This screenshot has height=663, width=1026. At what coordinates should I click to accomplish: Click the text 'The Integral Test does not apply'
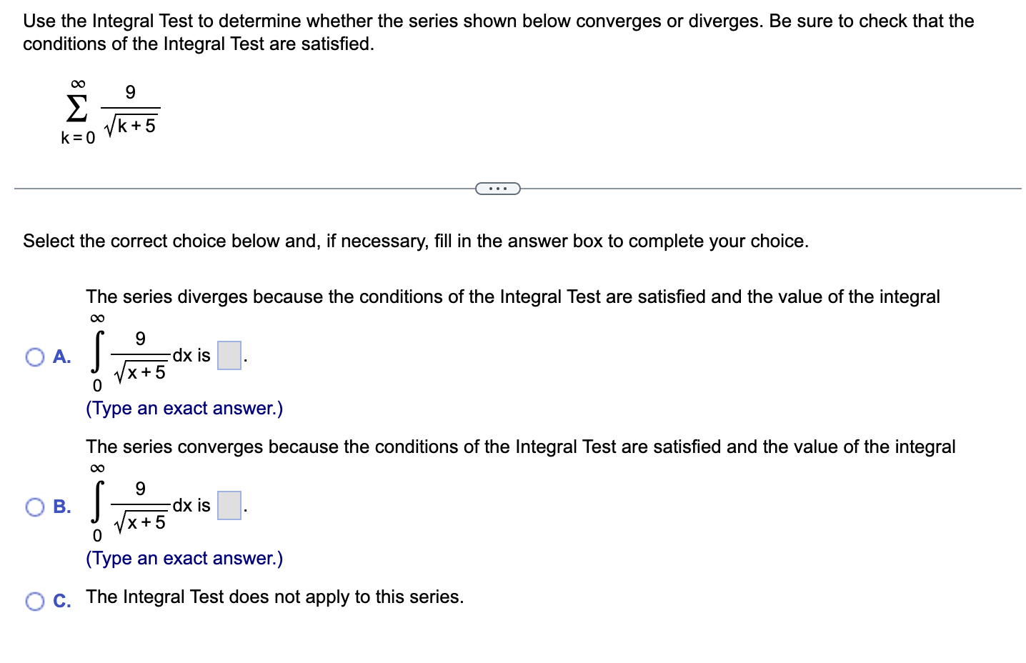(x=274, y=597)
